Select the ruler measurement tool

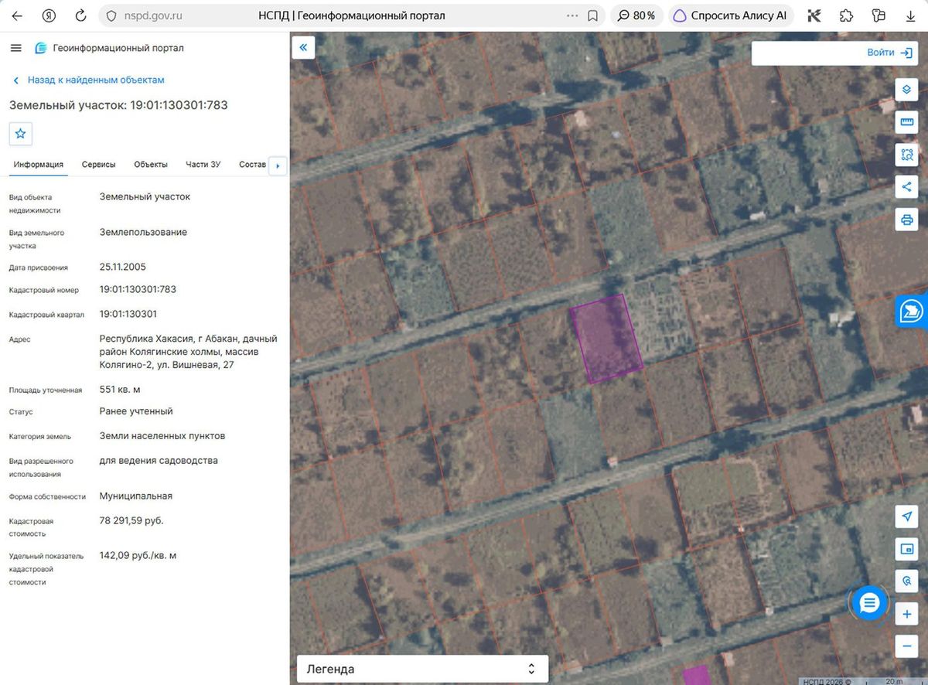coord(907,122)
